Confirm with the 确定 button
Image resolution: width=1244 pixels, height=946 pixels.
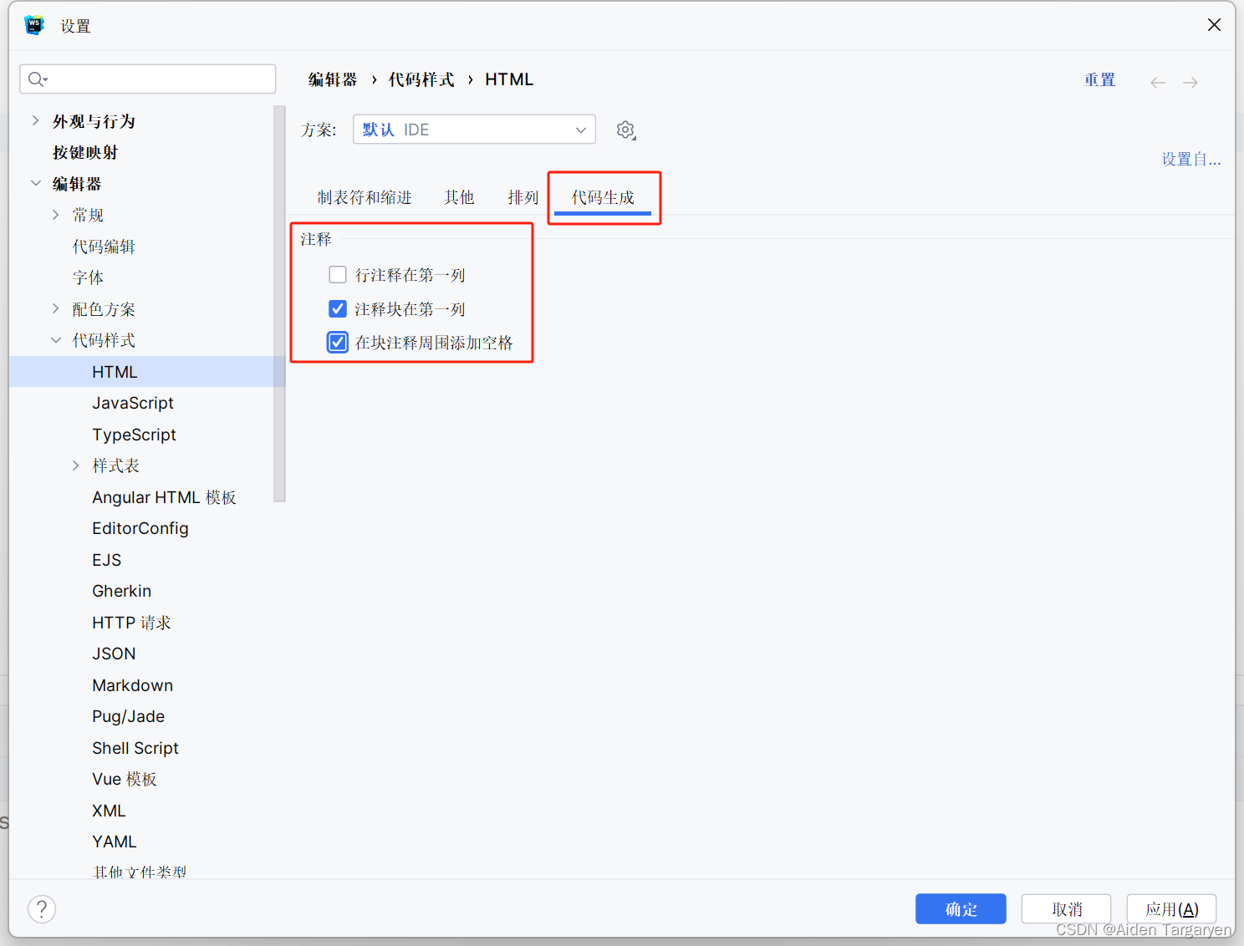click(961, 909)
